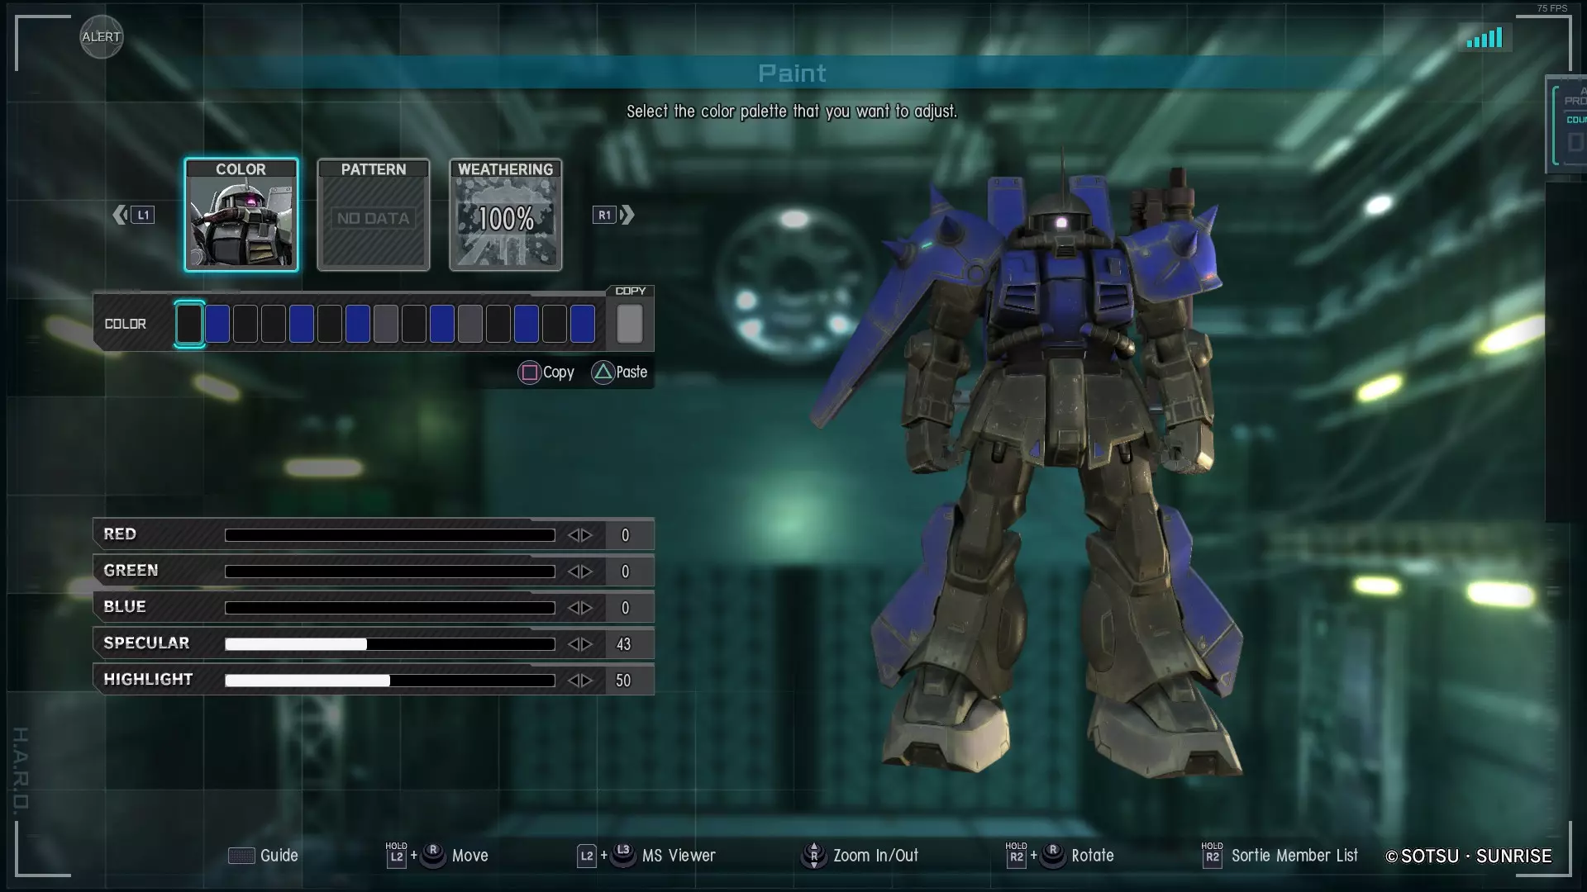
Task: Select the COLOR tab thumbnail
Action: coord(241,215)
